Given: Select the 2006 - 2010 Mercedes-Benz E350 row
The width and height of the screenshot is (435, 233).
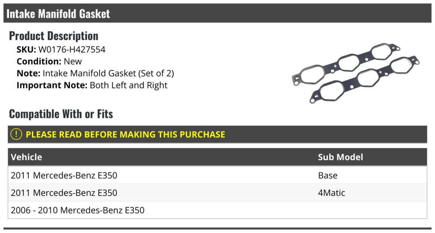Looking at the screenshot, I should (x=78, y=210).
